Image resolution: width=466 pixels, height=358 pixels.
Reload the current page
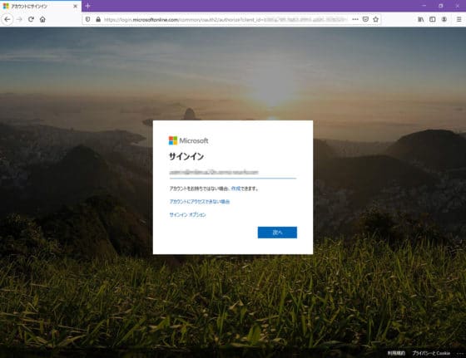[31, 19]
